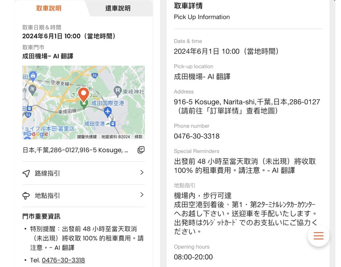Expand 路線指引 chevron arrow
341x267 pixels.
(142, 173)
